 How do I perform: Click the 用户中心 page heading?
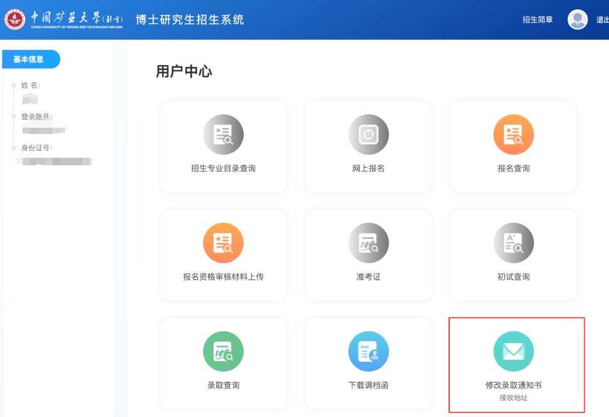[x=184, y=72]
